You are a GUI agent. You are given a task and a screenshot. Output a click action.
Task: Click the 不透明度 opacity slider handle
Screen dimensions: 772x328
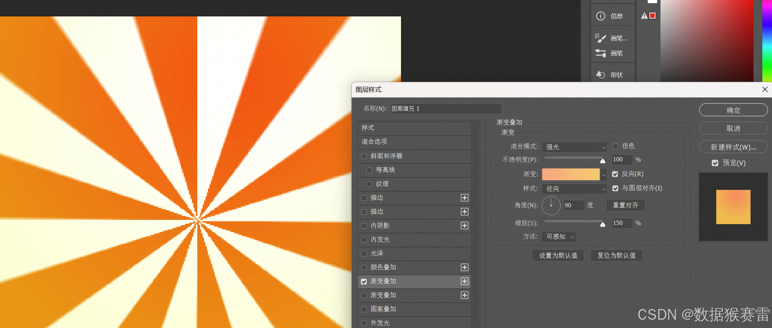(603, 161)
